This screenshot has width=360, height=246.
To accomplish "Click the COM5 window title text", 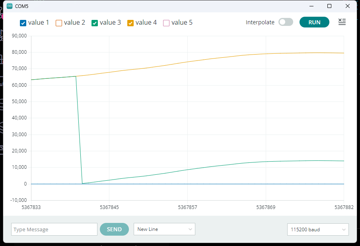I will click(21, 6).
